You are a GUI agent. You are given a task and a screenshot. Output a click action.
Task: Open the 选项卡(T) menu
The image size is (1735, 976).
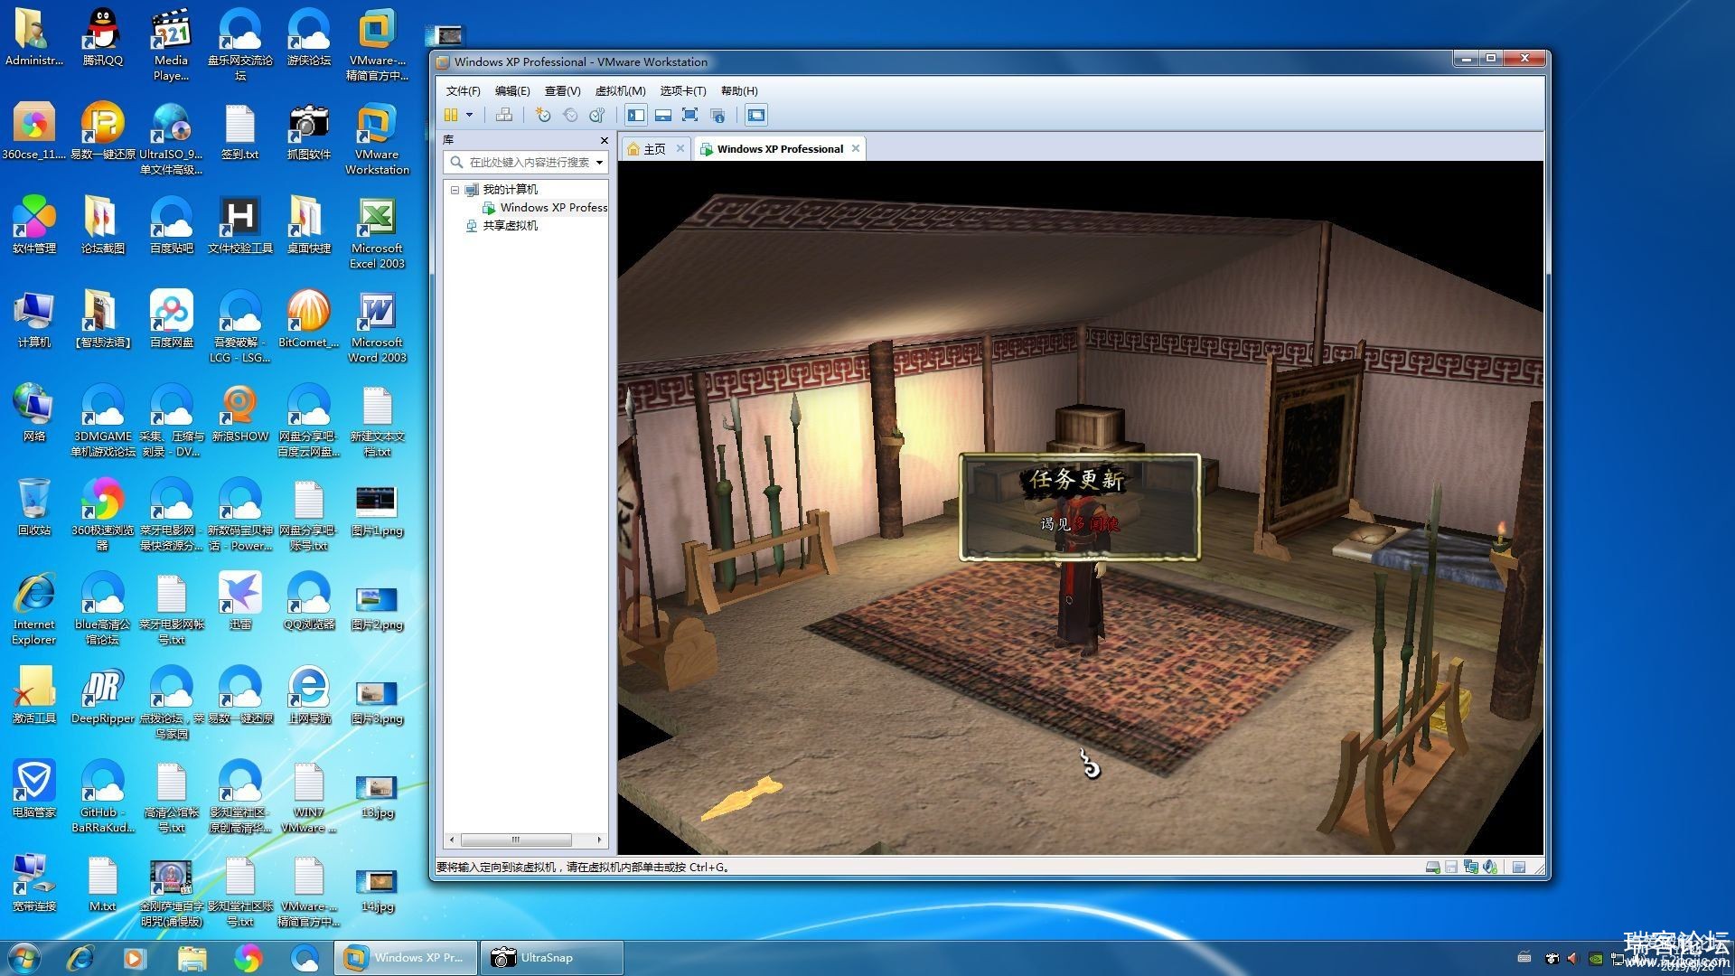[x=683, y=90]
